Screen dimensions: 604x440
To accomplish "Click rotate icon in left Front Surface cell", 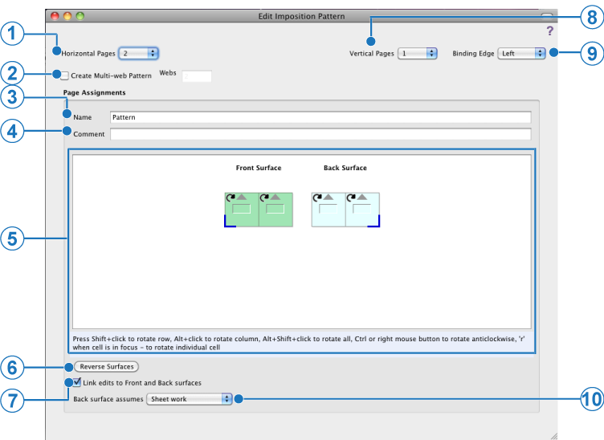I will [230, 197].
